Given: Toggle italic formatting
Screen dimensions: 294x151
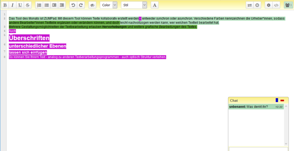Looking at the screenshot, I should point(12,5).
